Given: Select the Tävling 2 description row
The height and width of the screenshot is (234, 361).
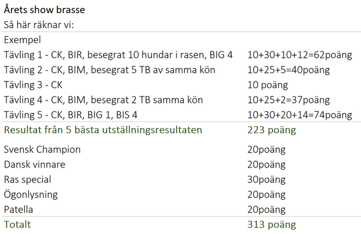Looking at the screenshot, I should pyautogui.click(x=110, y=70).
